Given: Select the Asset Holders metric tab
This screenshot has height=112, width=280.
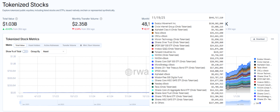Looking at the screenshot, I should click(34, 45).
